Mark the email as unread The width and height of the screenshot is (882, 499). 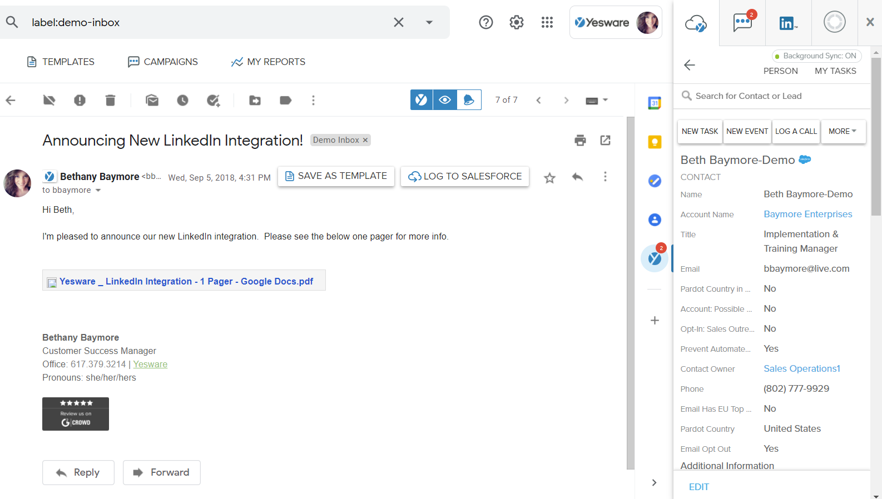[152, 101]
